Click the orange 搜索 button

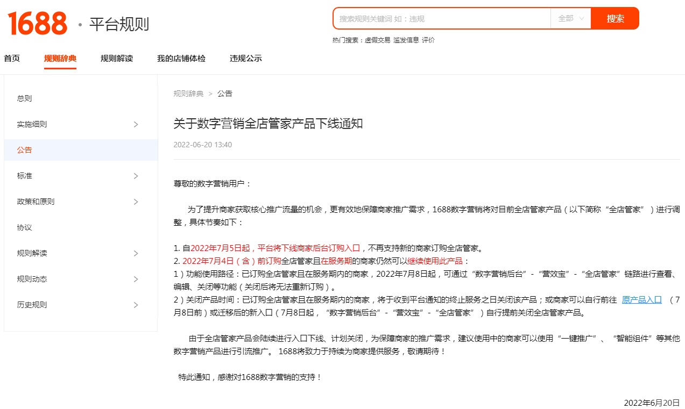pos(615,18)
